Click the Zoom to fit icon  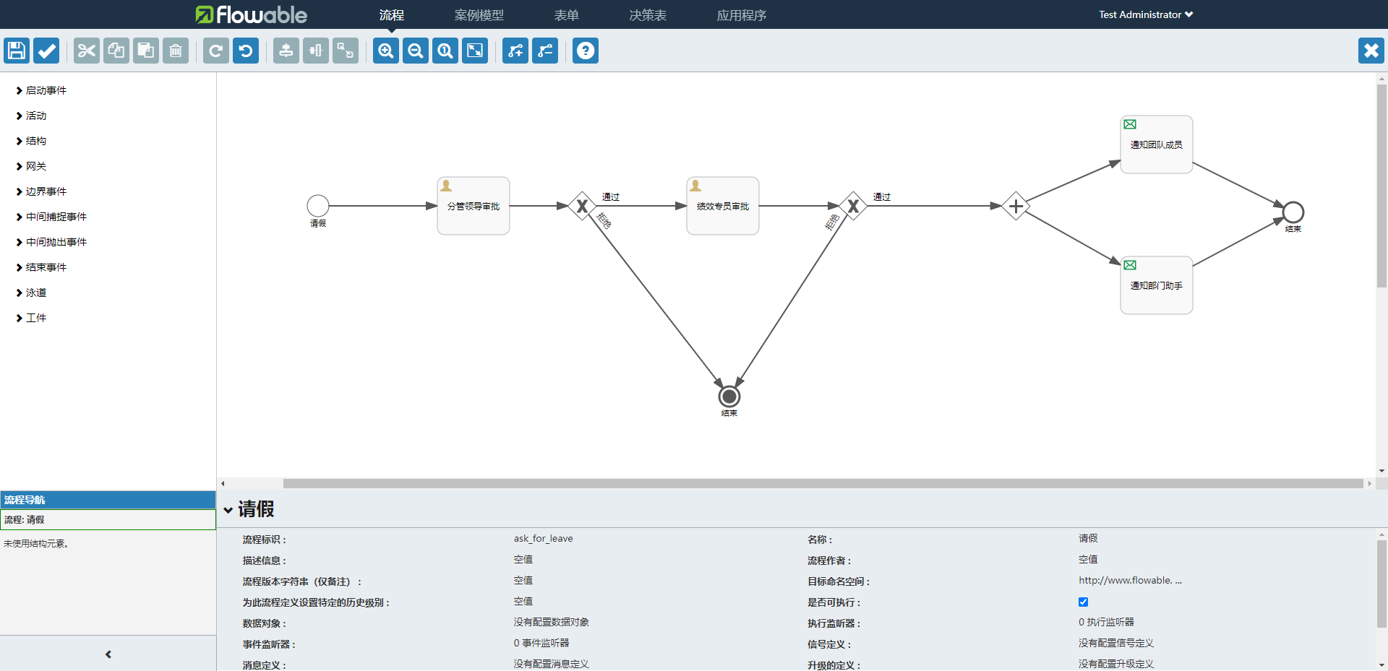475,51
